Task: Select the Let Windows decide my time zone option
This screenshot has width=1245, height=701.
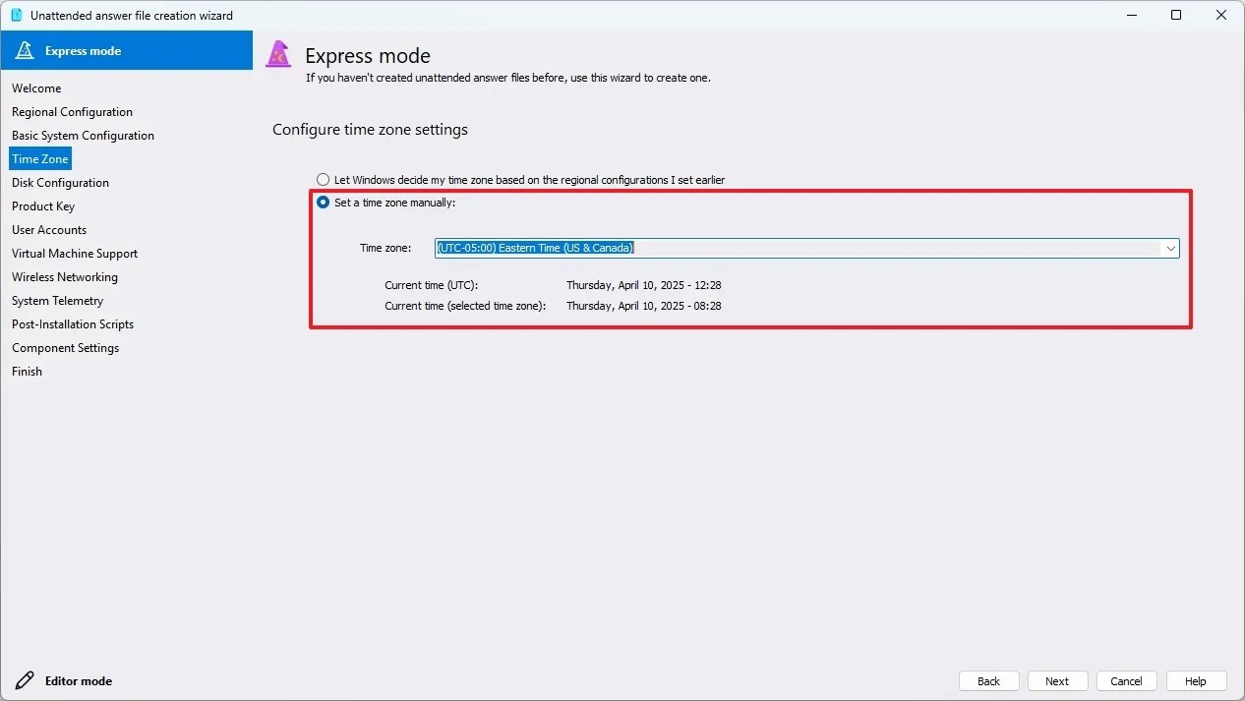Action: tap(323, 180)
